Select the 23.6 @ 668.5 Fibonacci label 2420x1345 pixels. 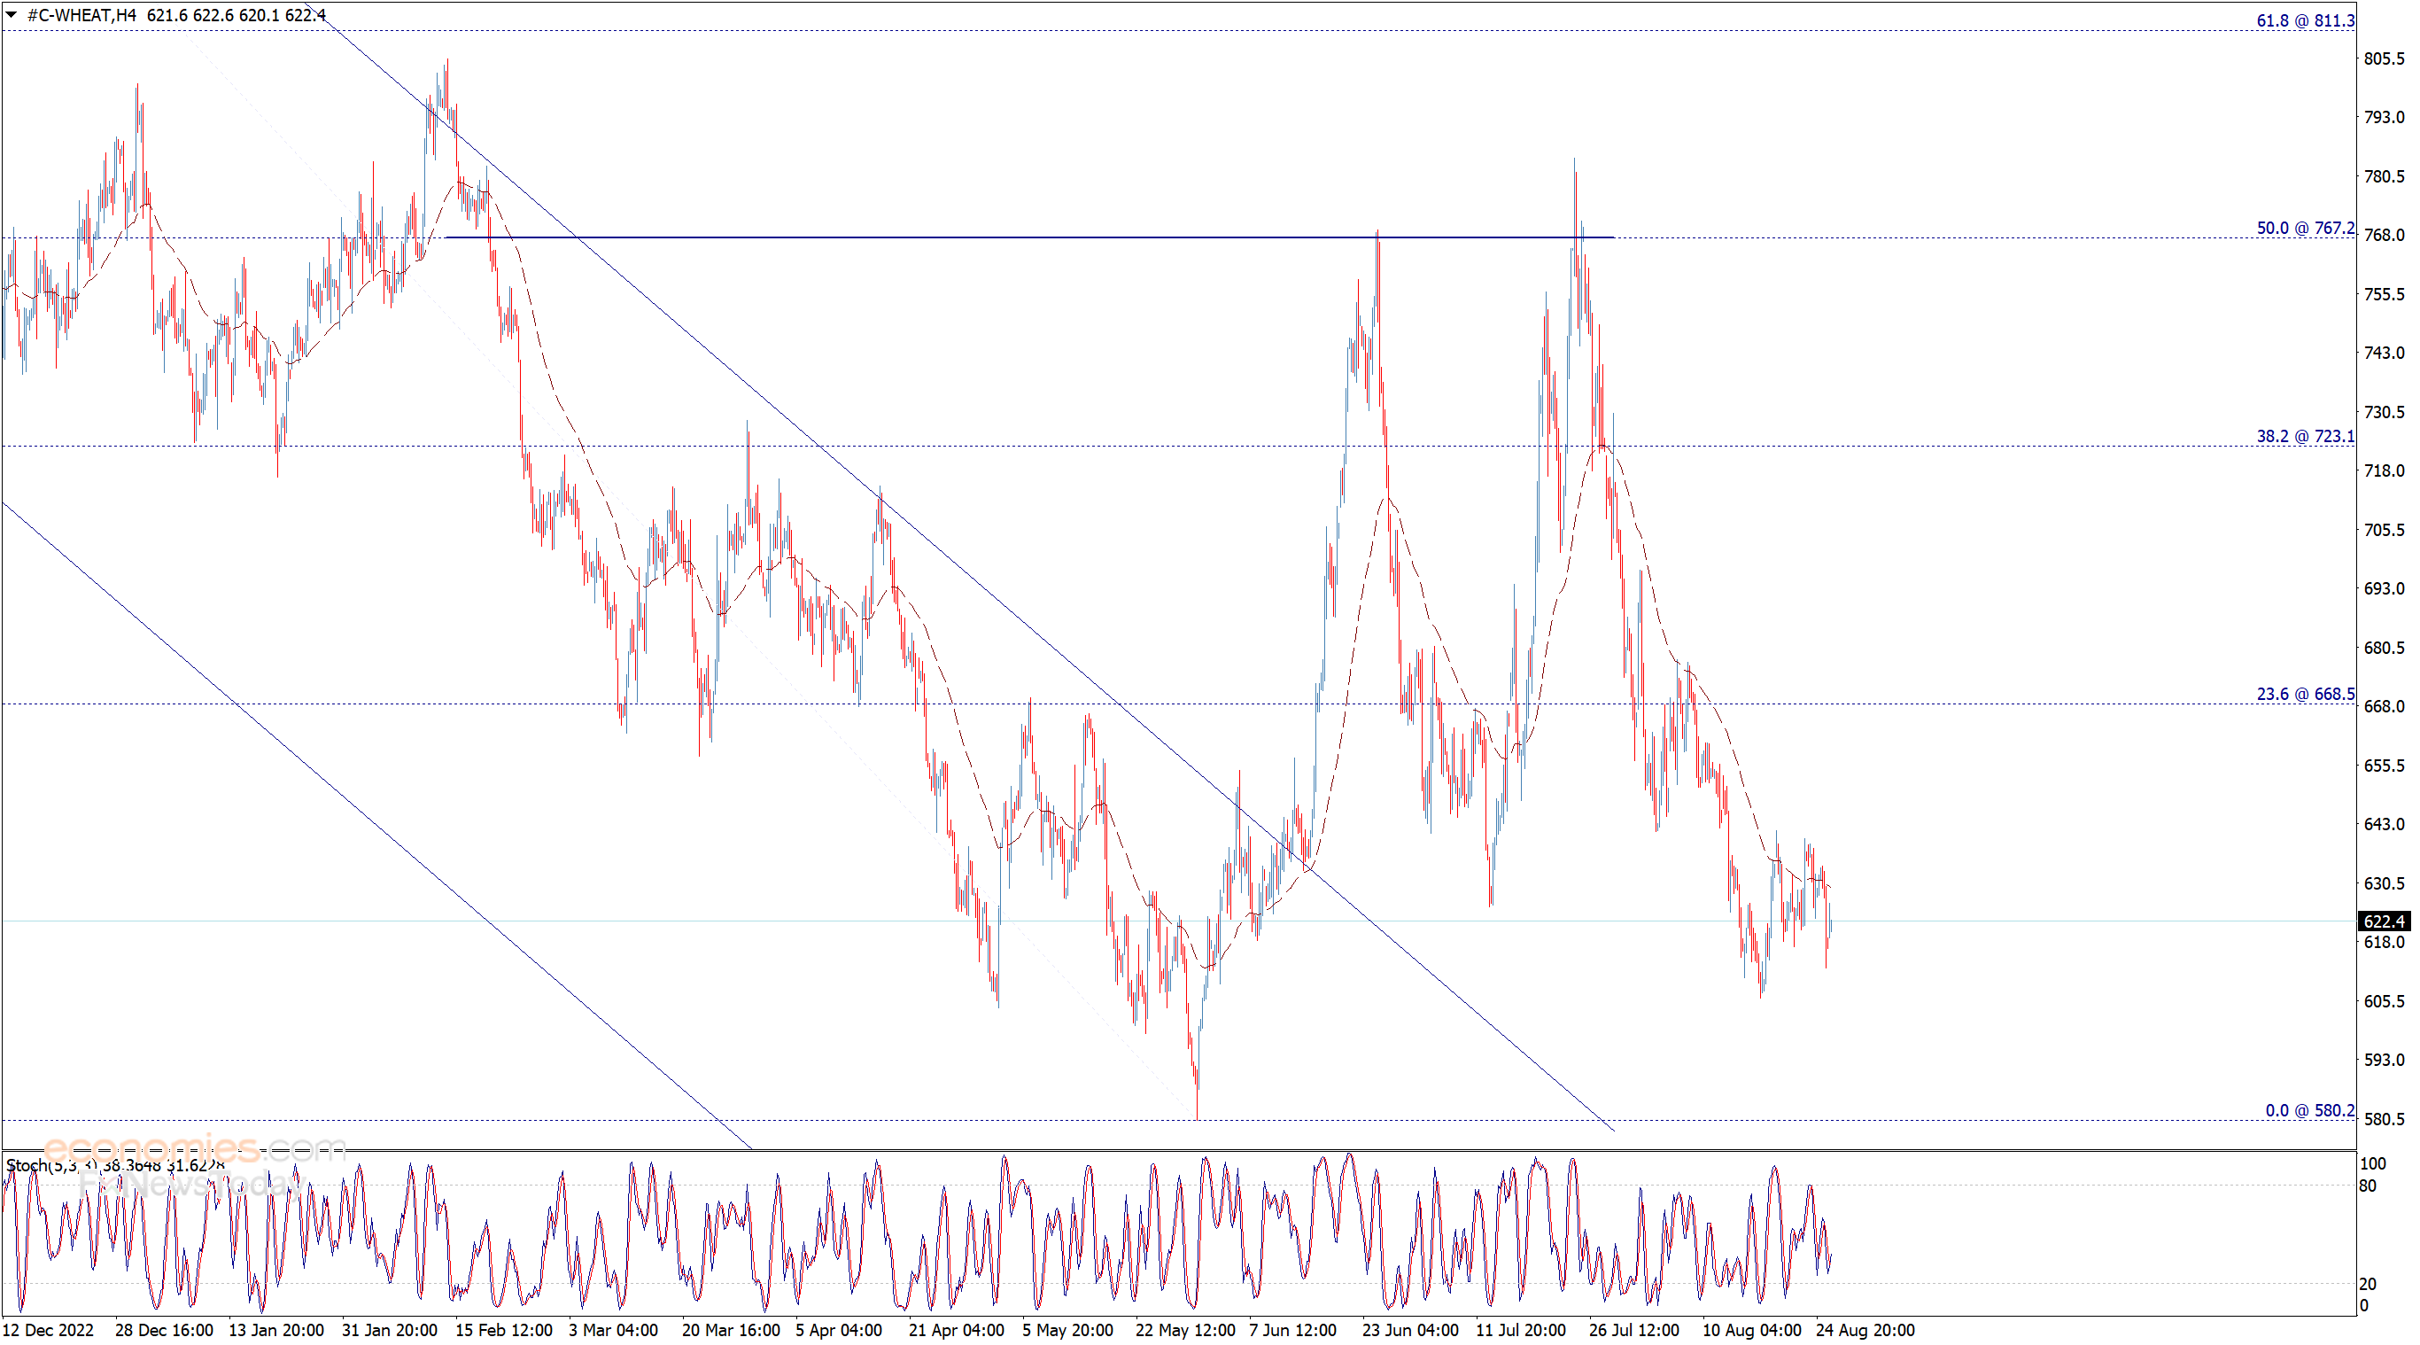point(2306,694)
